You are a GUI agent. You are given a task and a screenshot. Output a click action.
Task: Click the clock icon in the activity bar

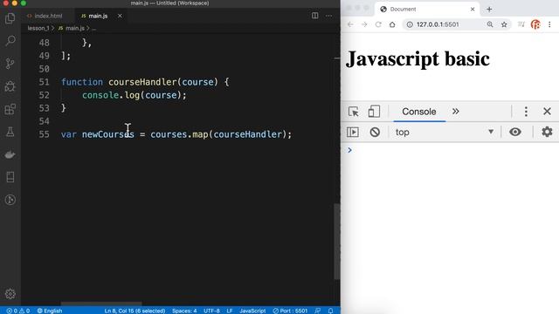(x=10, y=200)
